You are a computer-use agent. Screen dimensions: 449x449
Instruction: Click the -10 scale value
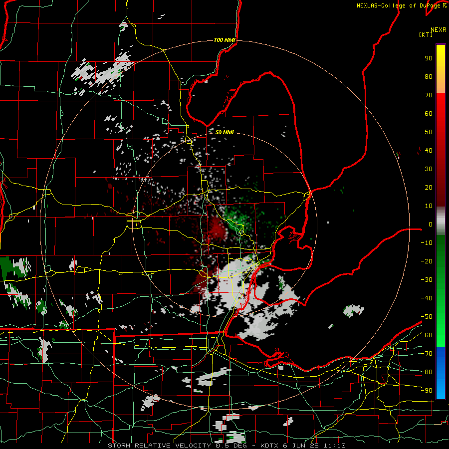point(427,243)
